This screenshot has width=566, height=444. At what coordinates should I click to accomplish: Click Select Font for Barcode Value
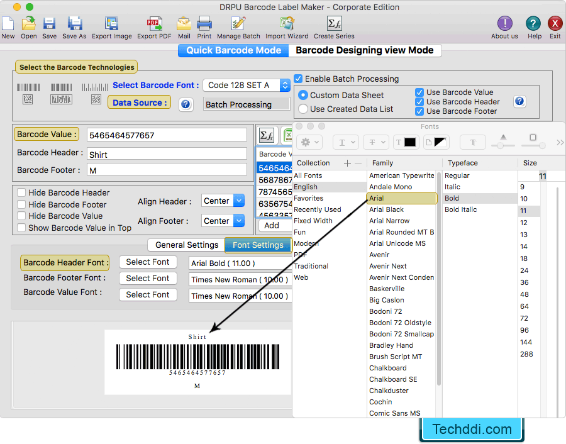148,294
